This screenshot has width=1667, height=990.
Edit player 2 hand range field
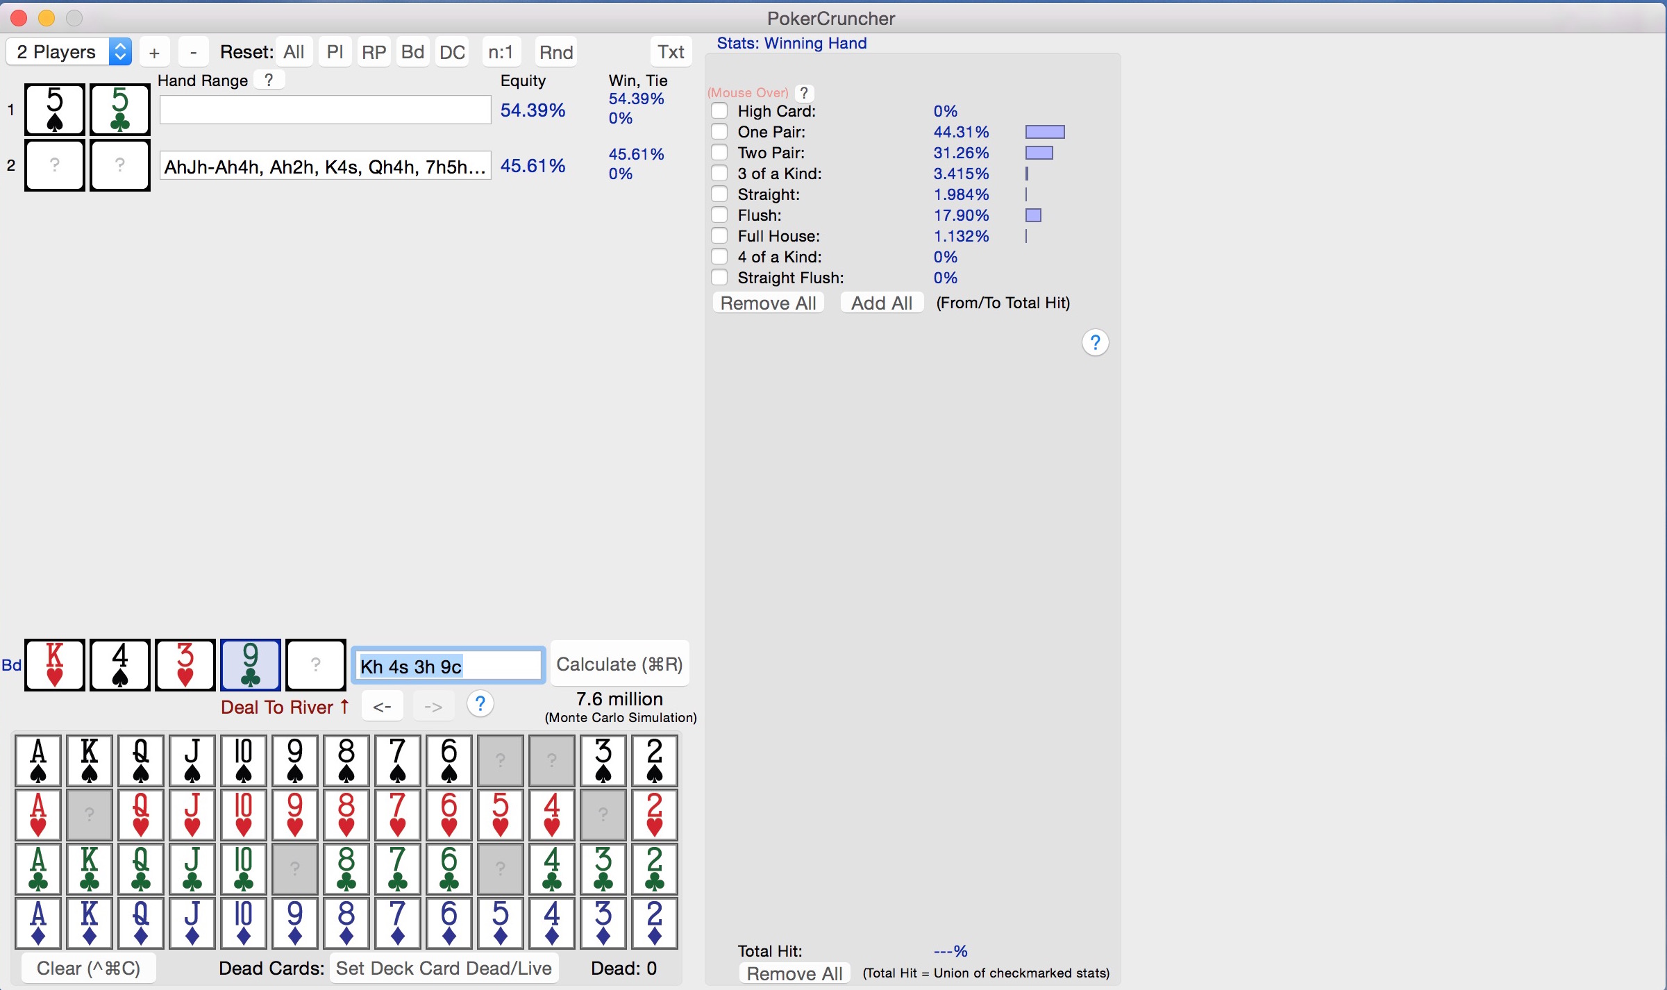(x=326, y=166)
